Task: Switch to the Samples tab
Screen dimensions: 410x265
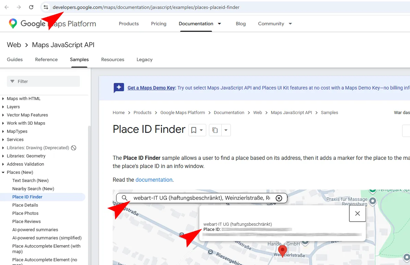Action: 79,59
